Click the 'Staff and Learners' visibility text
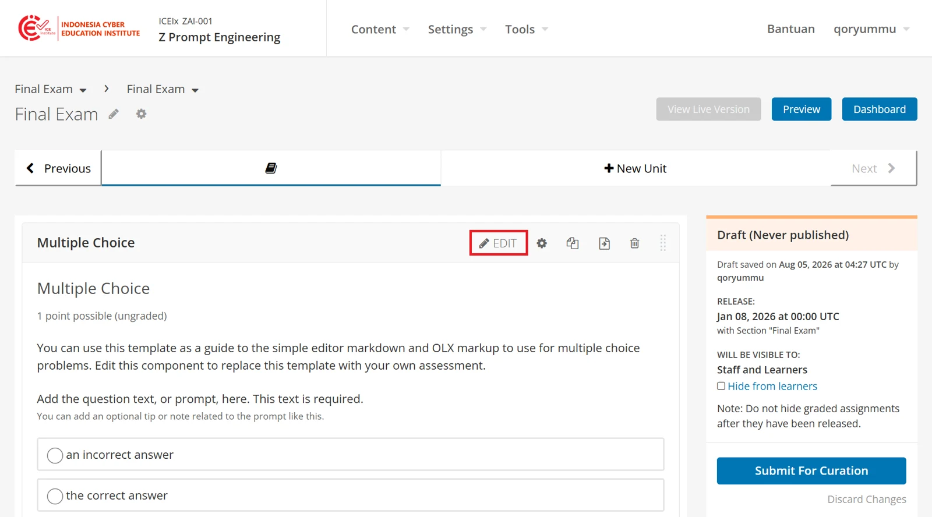Viewport: 932px width, 517px height. click(762, 370)
